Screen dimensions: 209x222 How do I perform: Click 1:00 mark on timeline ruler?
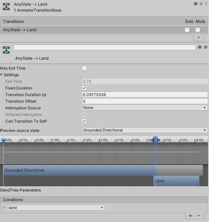pos(55,140)
